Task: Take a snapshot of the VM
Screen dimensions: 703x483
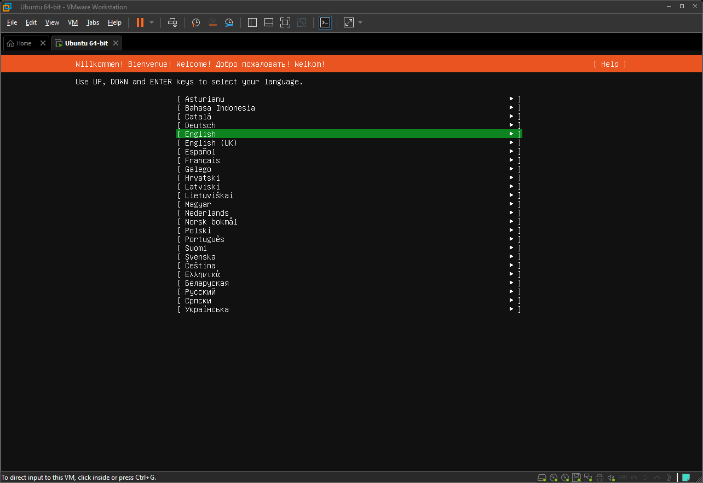Action: (x=196, y=22)
